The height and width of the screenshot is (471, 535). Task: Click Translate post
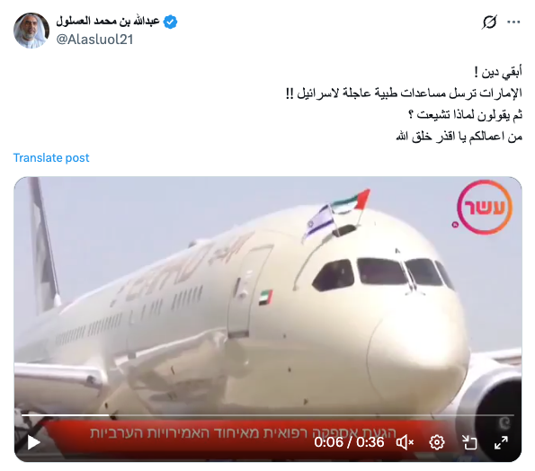click(51, 157)
